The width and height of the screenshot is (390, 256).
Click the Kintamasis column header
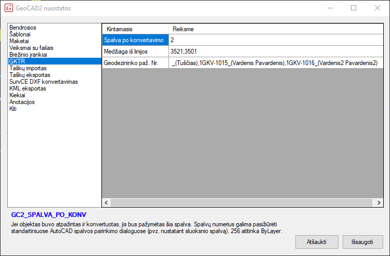tap(136, 29)
